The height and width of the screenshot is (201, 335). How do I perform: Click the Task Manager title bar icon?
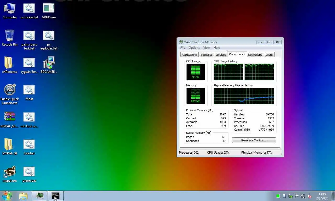coord(181,42)
